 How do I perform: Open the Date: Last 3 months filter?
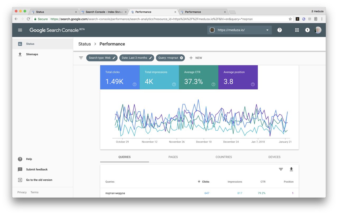(x=137, y=58)
